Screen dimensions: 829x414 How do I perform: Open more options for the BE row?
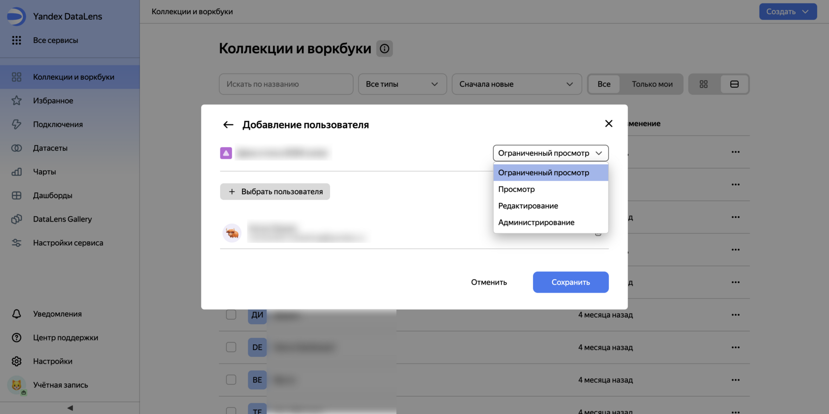[x=736, y=380]
